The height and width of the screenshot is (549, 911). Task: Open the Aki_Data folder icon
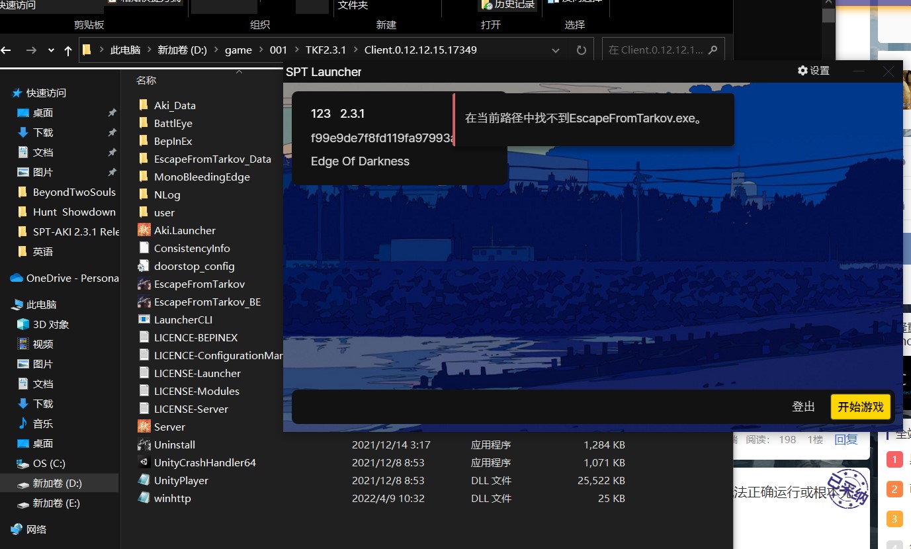[x=144, y=105]
